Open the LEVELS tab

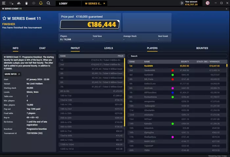click(108, 48)
